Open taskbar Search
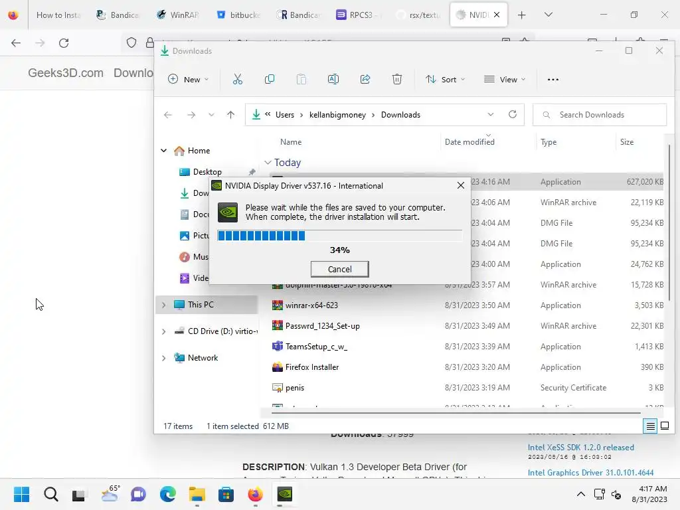This screenshot has width=680, height=510. coord(50,494)
